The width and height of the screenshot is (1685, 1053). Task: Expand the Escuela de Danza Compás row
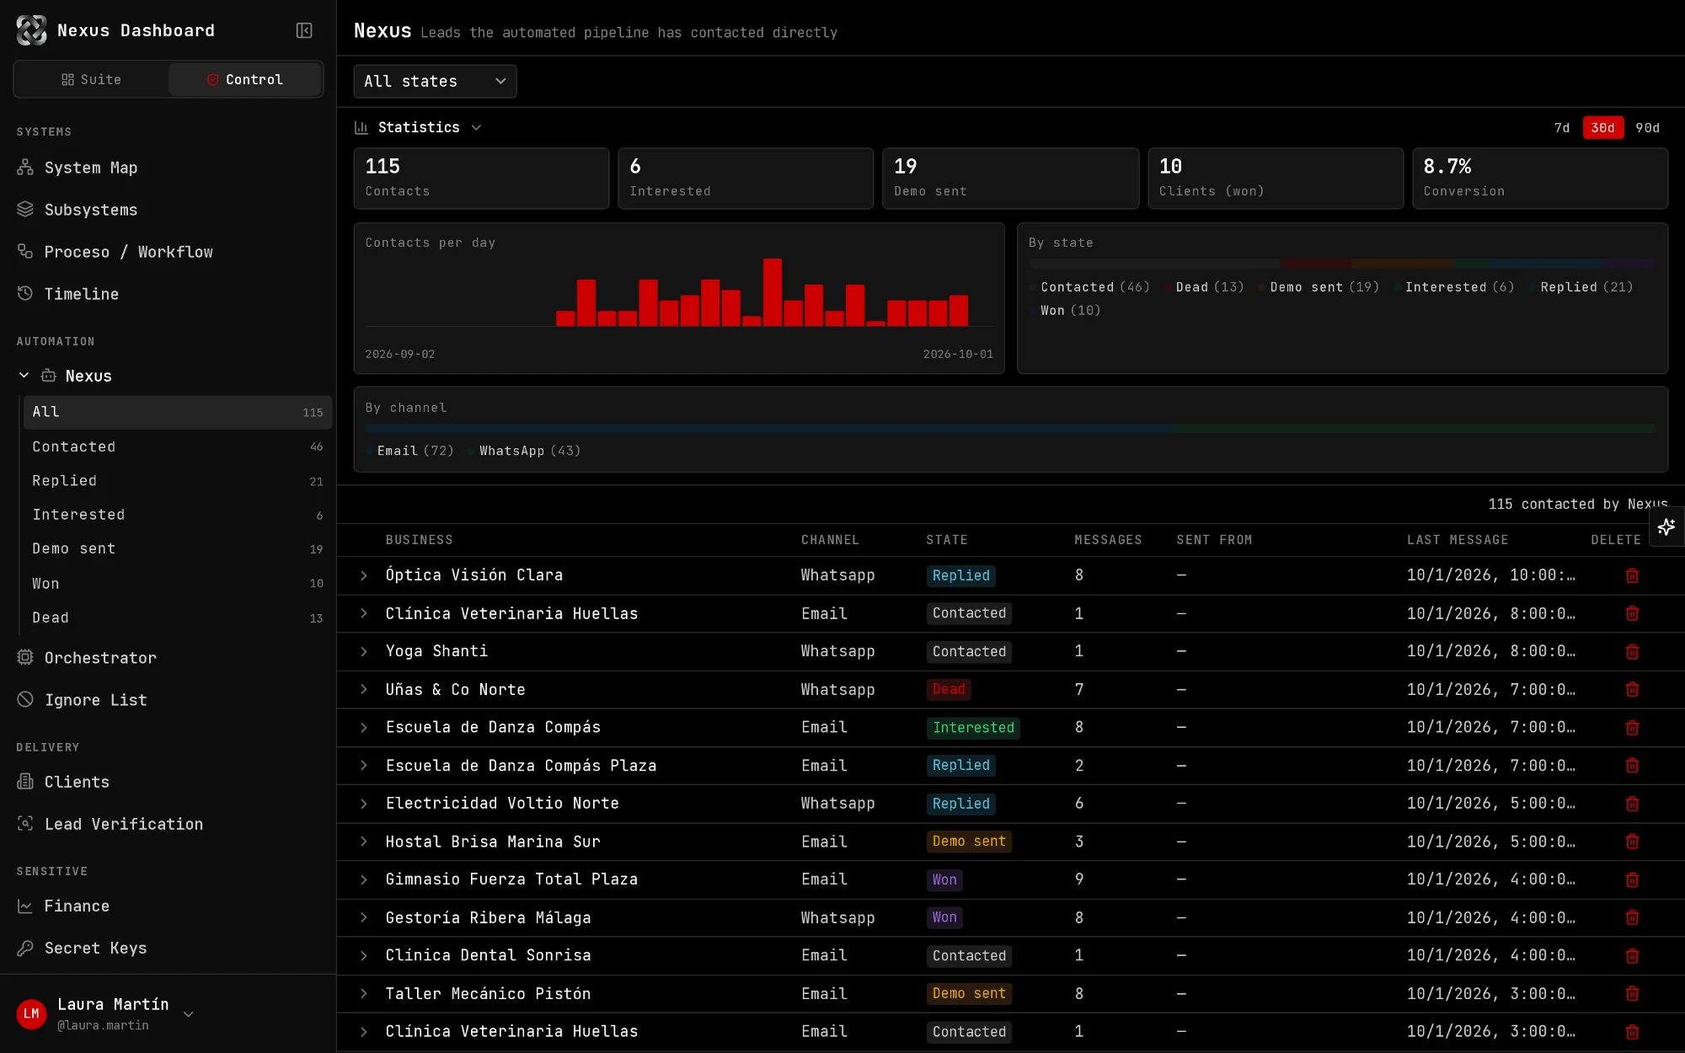tap(364, 728)
